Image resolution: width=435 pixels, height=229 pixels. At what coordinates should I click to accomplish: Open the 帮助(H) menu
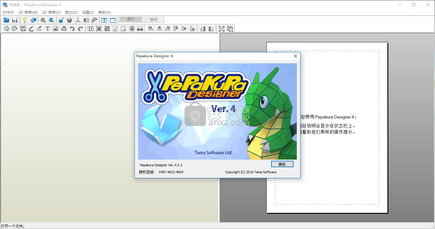(x=104, y=12)
